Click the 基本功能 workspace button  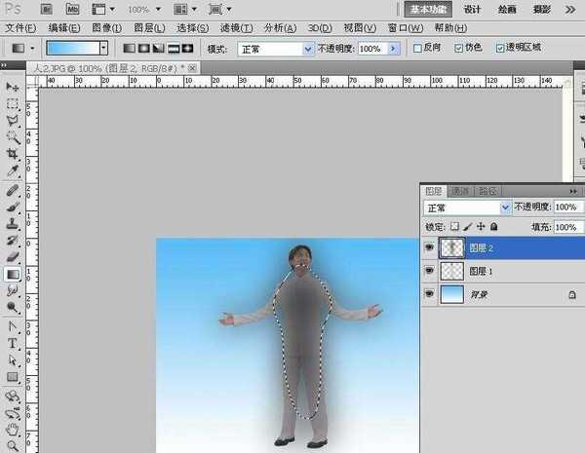[429, 9]
